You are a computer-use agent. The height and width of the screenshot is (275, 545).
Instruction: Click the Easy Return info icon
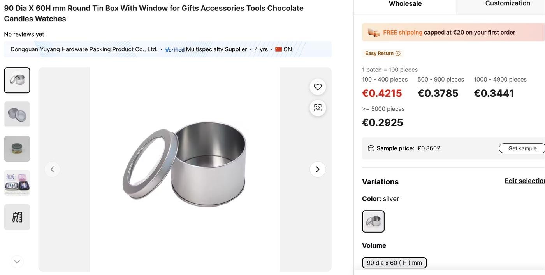coord(398,53)
